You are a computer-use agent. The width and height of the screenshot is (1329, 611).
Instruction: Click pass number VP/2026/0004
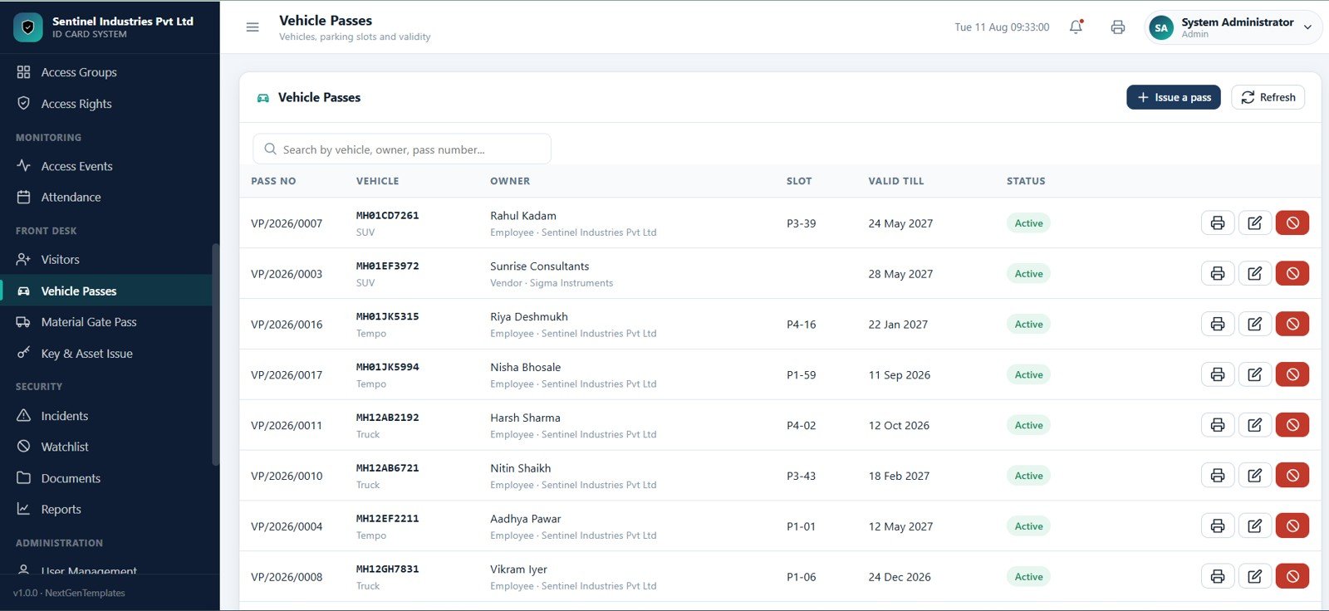[x=287, y=527]
